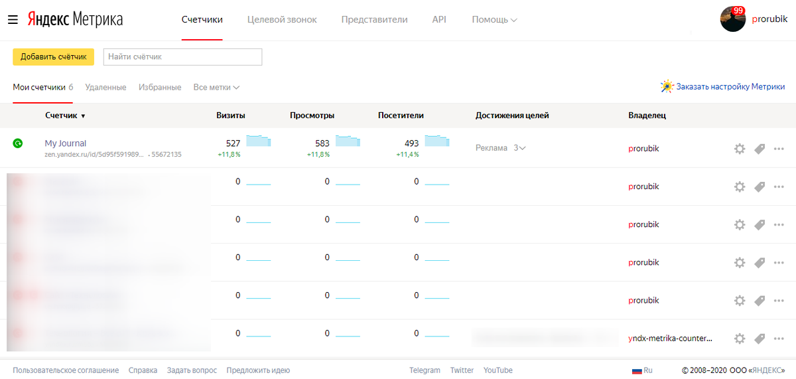Click the Добавить счётчик button
This screenshot has width=796, height=379.
coord(53,56)
